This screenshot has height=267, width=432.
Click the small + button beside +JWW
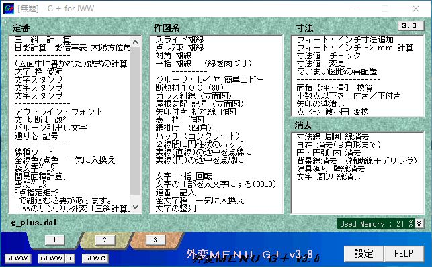(x=70, y=258)
